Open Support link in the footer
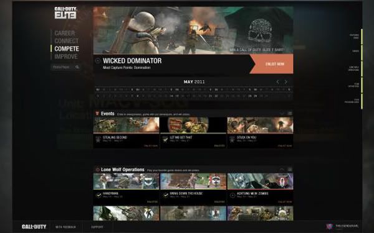The image size is (374, 233). tap(97, 227)
